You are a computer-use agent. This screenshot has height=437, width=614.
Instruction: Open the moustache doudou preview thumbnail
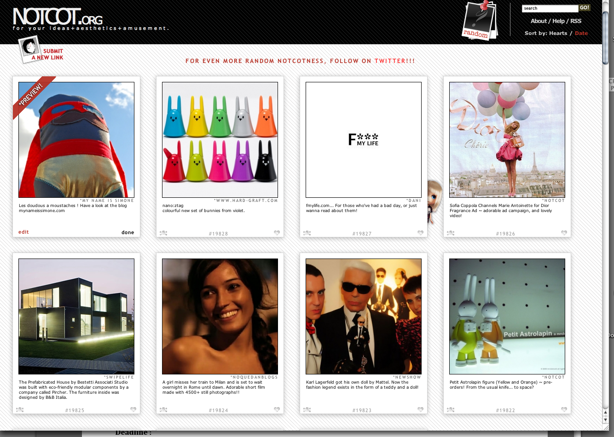76,140
